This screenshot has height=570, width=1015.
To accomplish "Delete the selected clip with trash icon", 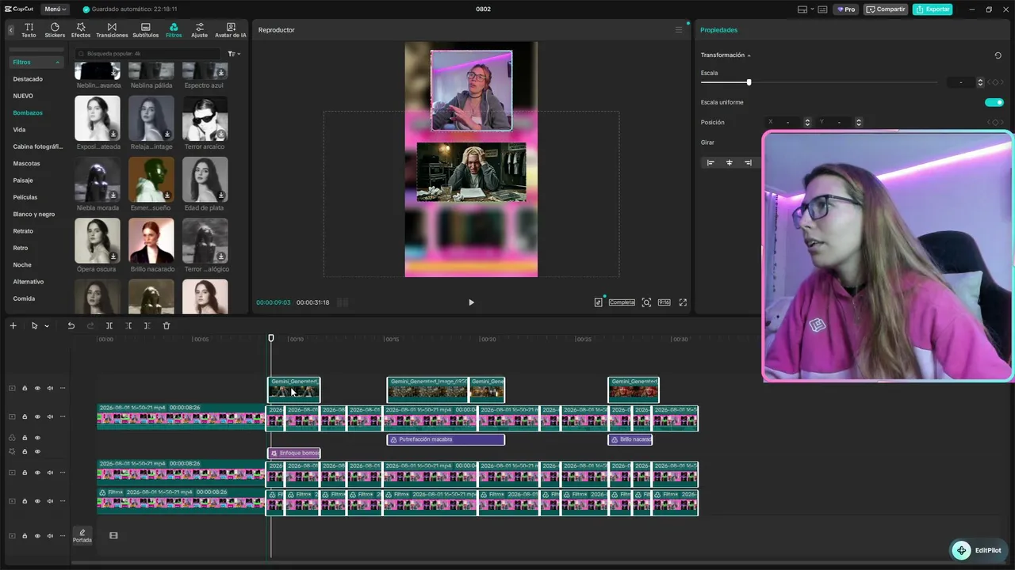I will (167, 325).
